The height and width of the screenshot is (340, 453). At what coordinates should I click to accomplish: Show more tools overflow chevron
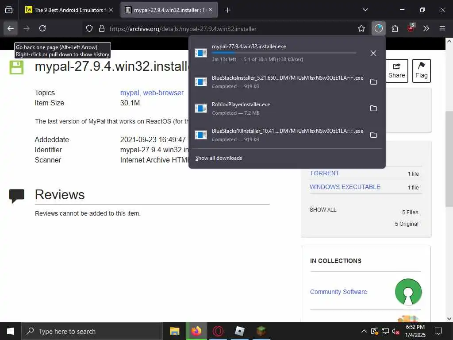click(426, 28)
